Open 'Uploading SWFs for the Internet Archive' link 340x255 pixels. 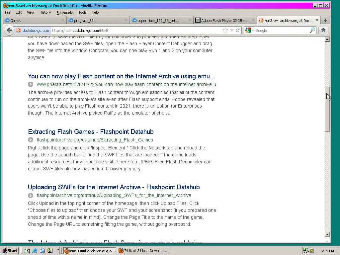tap(114, 187)
